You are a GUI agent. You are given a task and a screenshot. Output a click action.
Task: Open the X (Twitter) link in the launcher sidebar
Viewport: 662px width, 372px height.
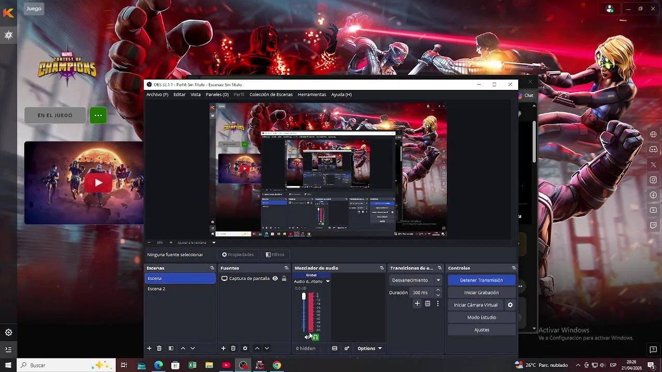(x=654, y=165)
